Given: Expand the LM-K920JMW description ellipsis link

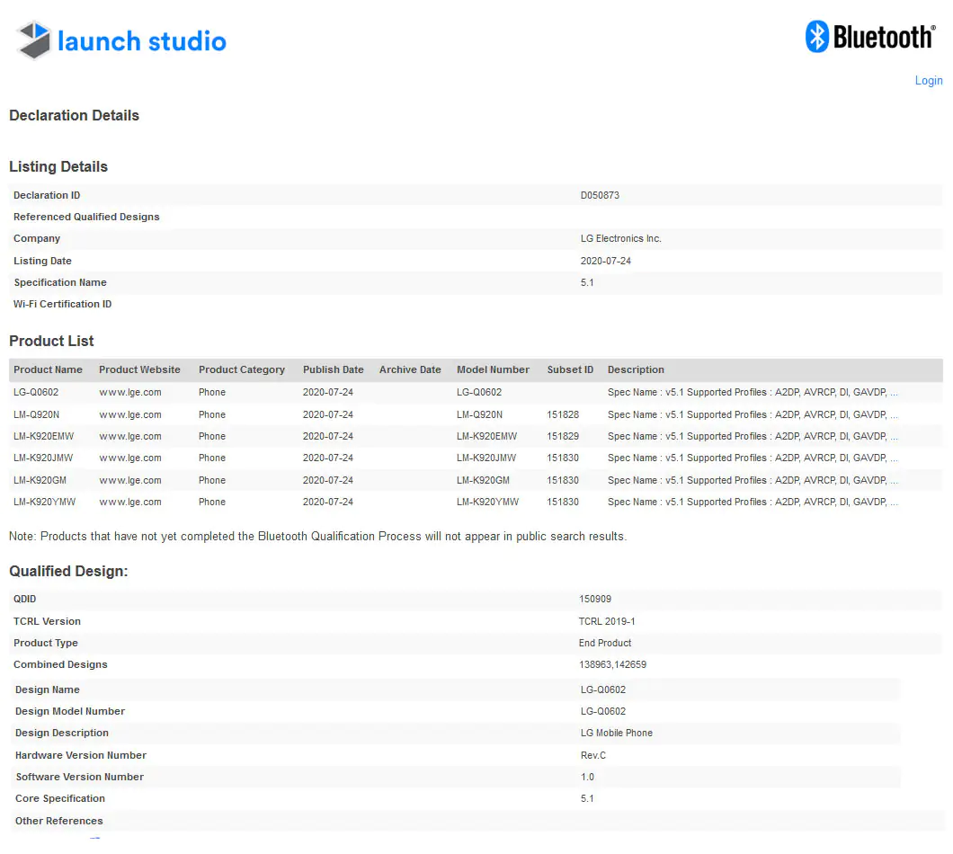Looking at the screenshot, I should tap(894, 458).
